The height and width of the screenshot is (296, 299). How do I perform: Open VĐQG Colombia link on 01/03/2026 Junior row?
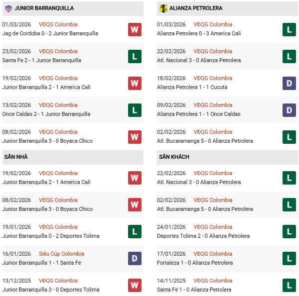[58, 24]
